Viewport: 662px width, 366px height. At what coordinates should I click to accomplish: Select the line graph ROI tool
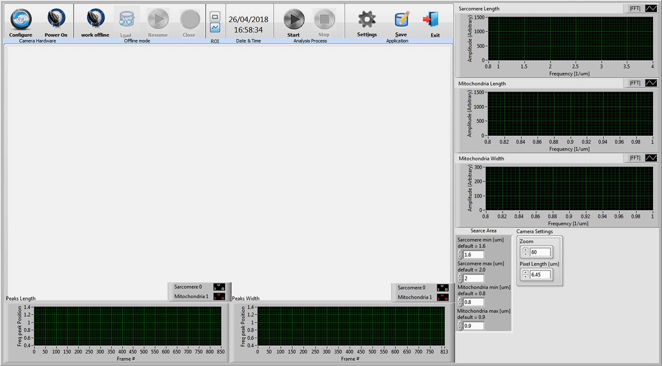click(x=215, y=28)
